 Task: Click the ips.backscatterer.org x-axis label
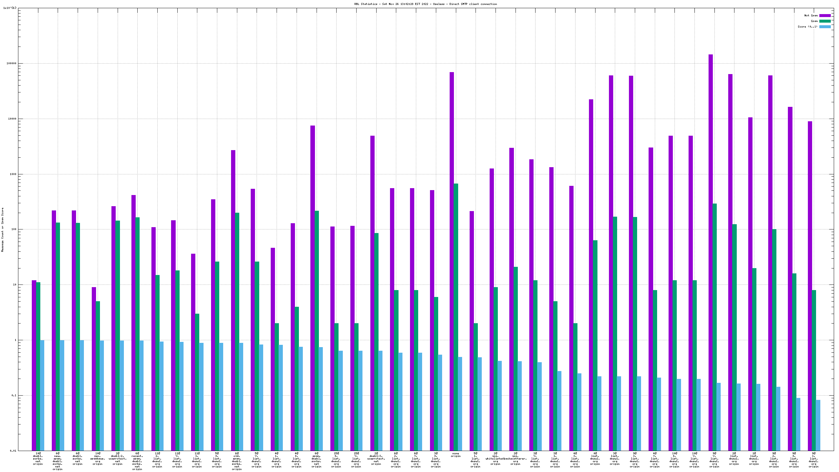[x=515, y=459]
